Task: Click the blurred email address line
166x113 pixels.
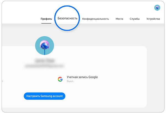Action: pos(44,66)
